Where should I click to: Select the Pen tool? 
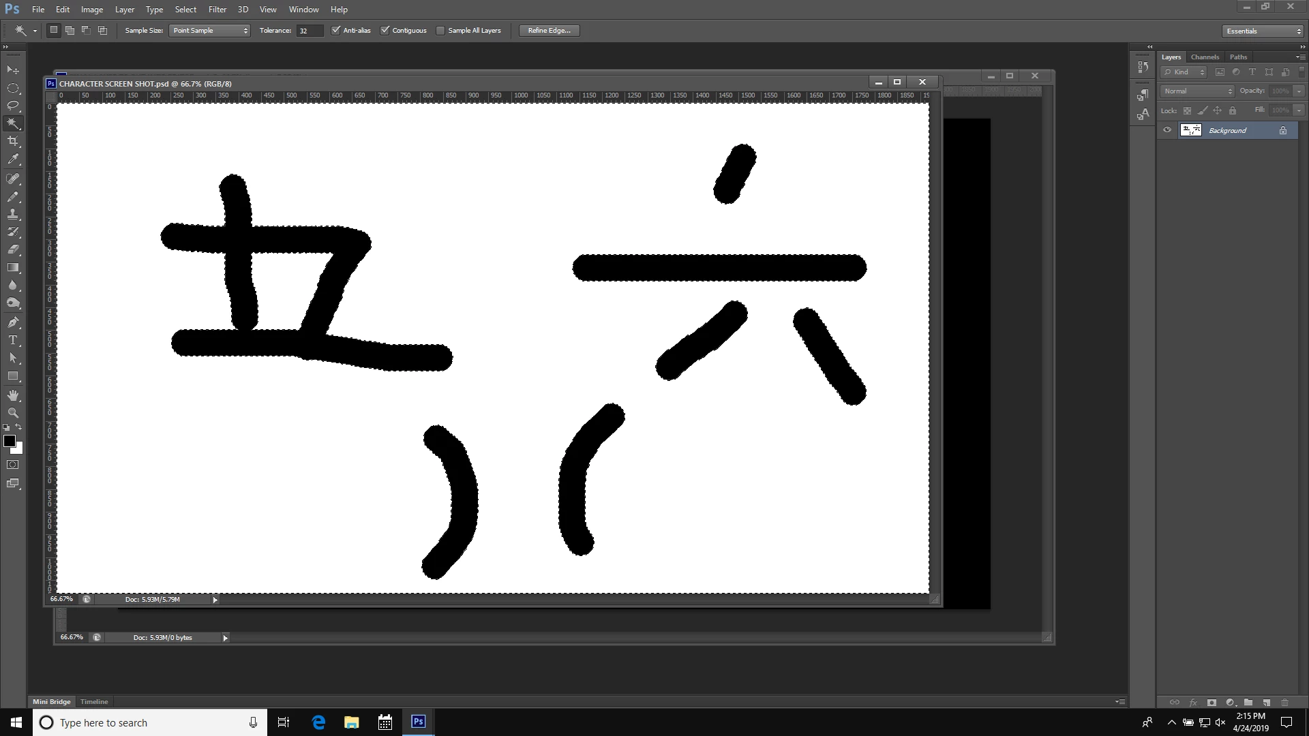coord(13,322)
